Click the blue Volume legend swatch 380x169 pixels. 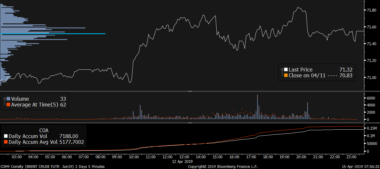8,99
